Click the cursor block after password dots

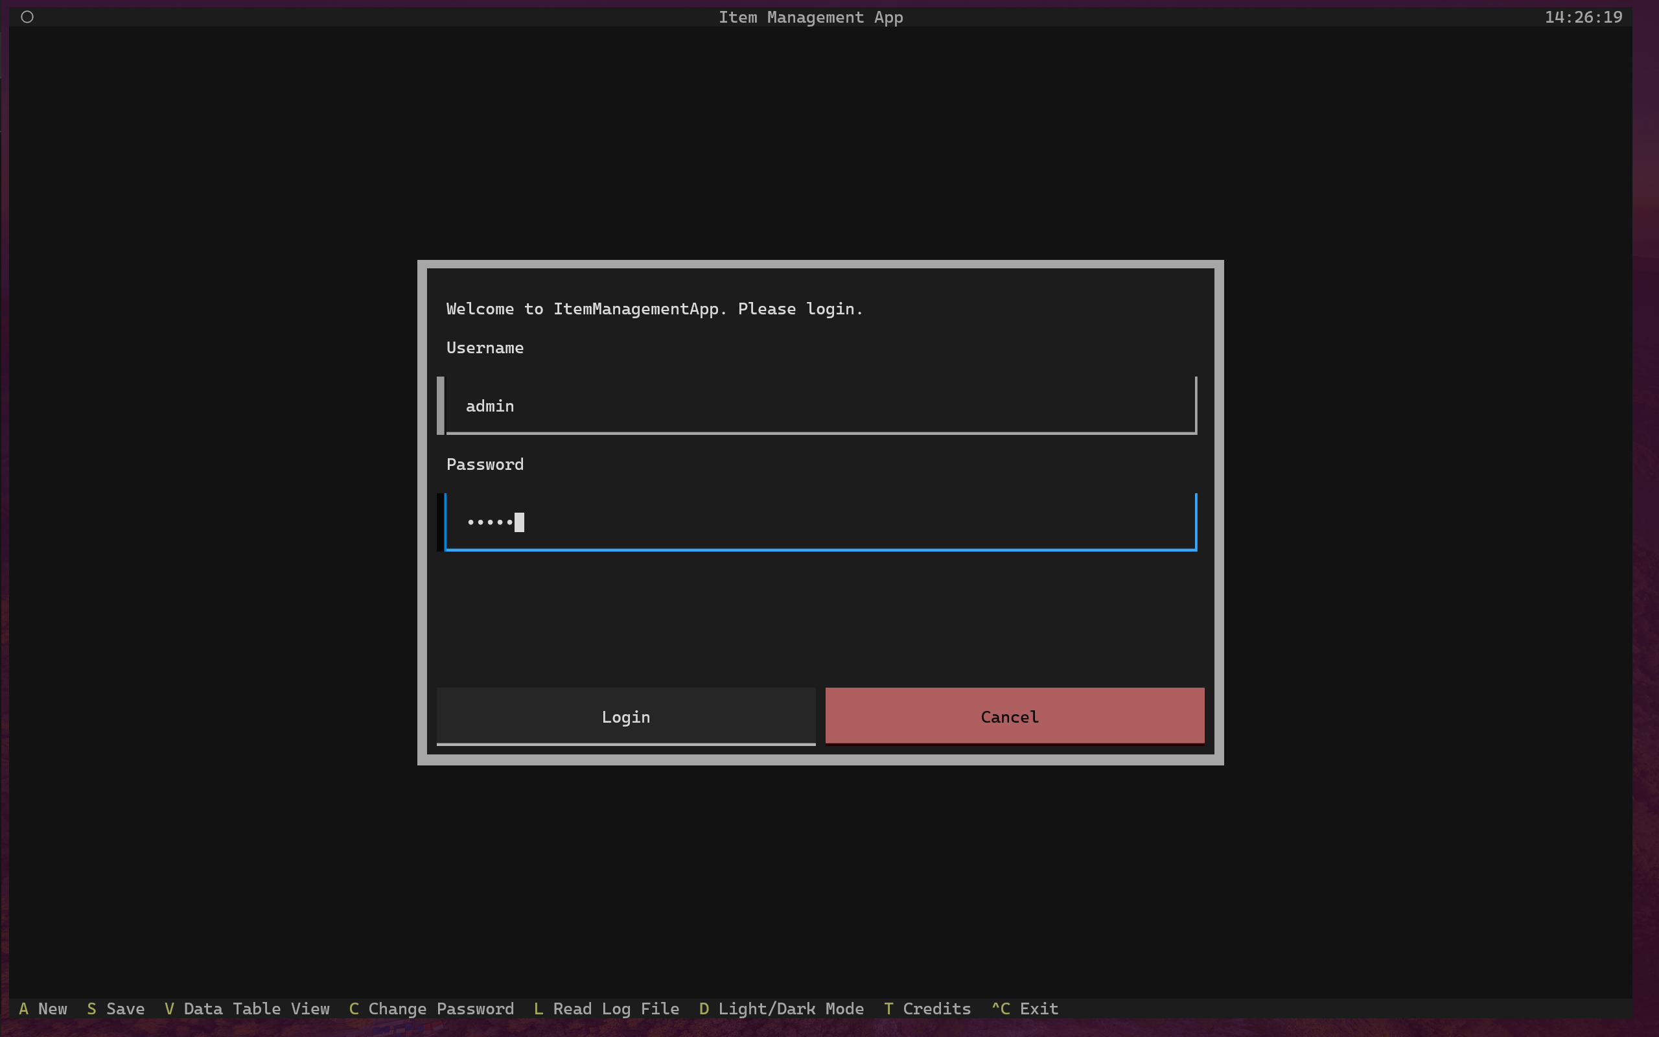(519, 522)
